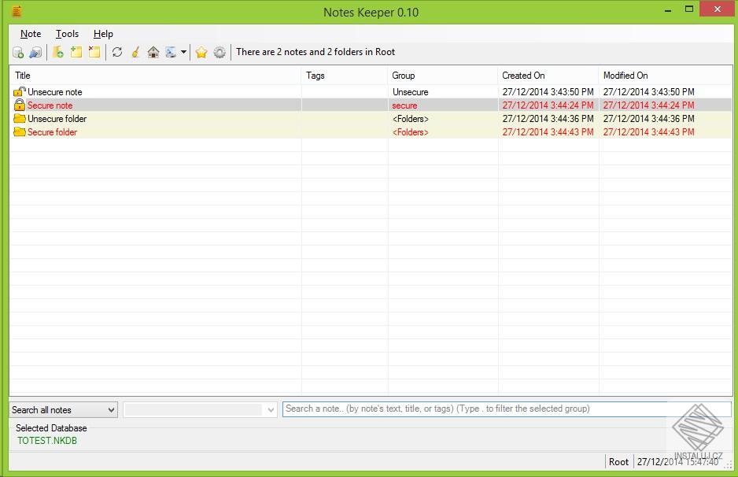
Task: Click the add folder icon
Action: coord(58,52)
